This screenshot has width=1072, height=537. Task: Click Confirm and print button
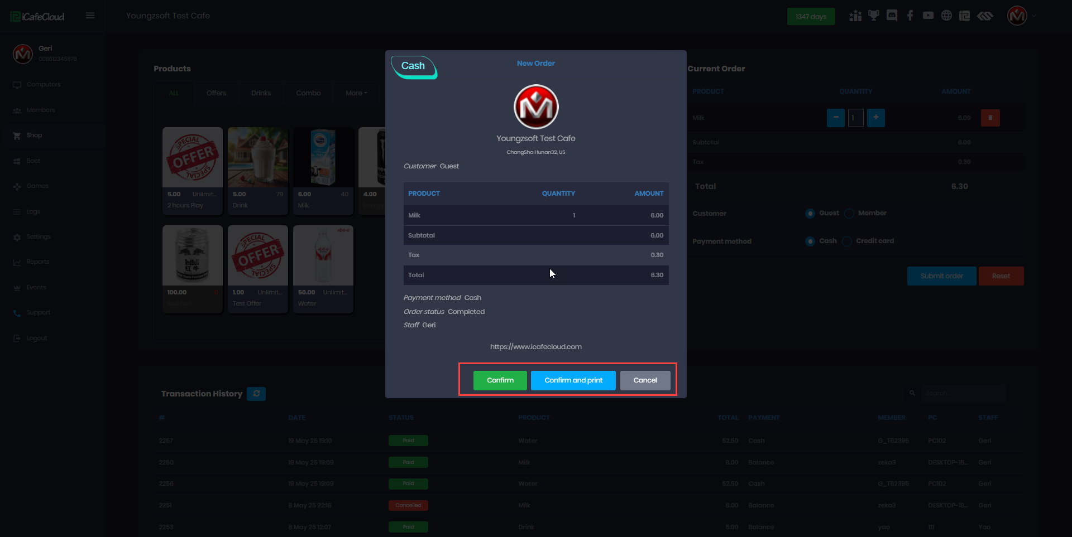[x=573, y=380]
